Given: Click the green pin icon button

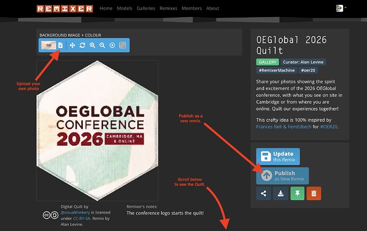Looking at the screenshot, I should point(297,194).
